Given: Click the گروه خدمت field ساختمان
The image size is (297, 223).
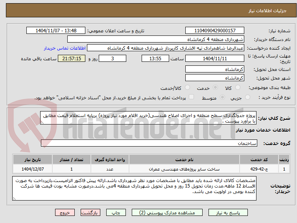Looking at the screenshot, I should pyautogui.click(x=149, y=143).
